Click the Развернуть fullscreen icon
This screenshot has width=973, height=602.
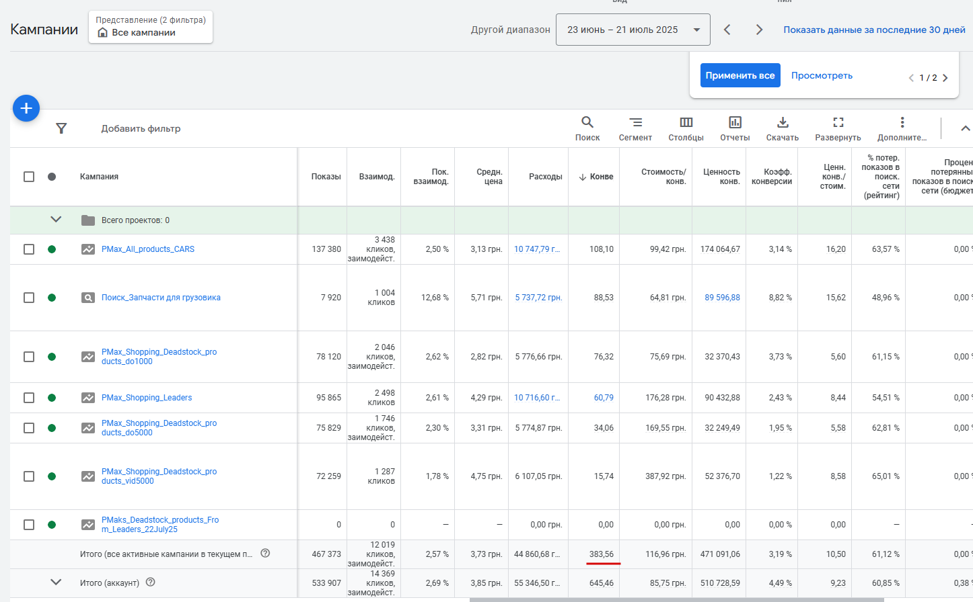(x=838, y=122)
